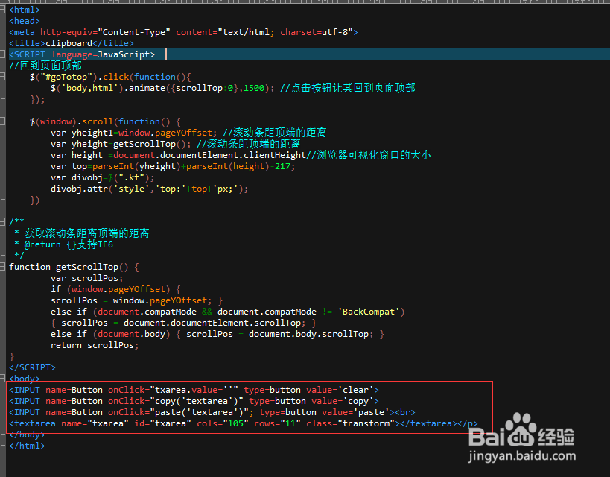Click the divobj.attr('style' line
610x477 pixels.
150,189
